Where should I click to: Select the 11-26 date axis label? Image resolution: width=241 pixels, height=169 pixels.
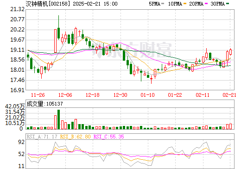[38, 95]
